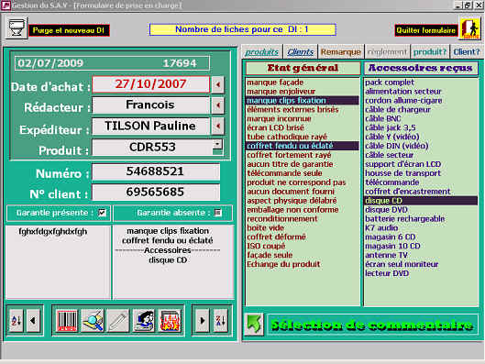Click the Rédacteur field Francois
The height and width of the screenshot is (364, 485).
click(x=151, y=105)
